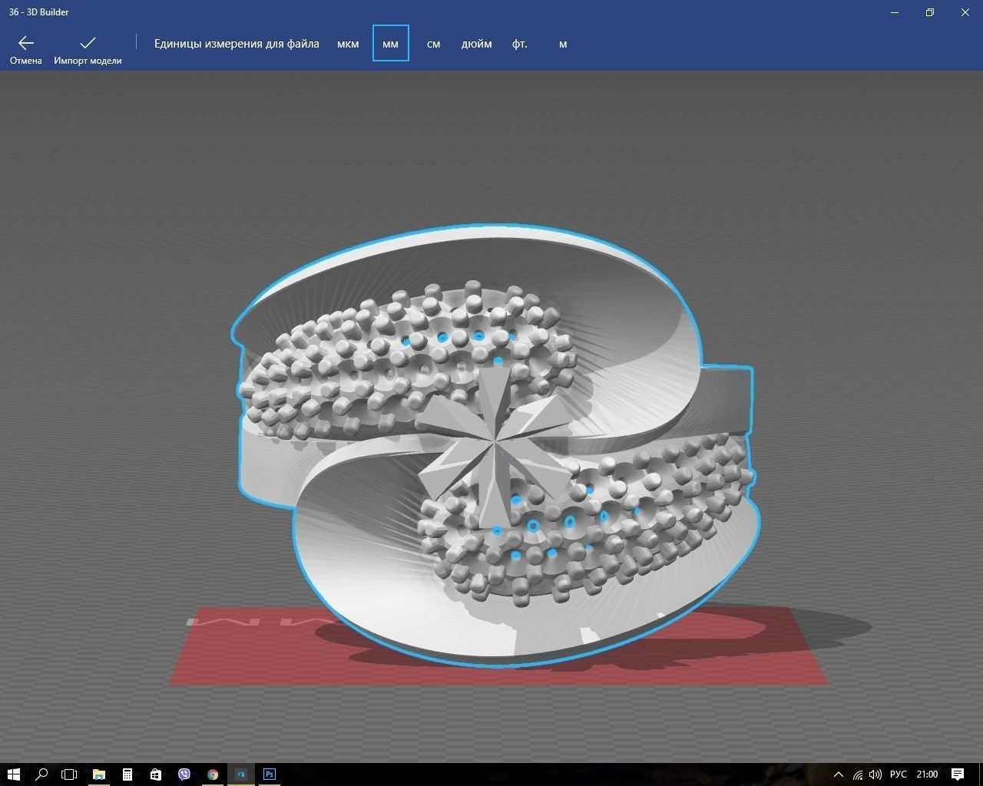Pick фт. measurement unit
This screenshot has height=786, width=983.
coord(519,44)
